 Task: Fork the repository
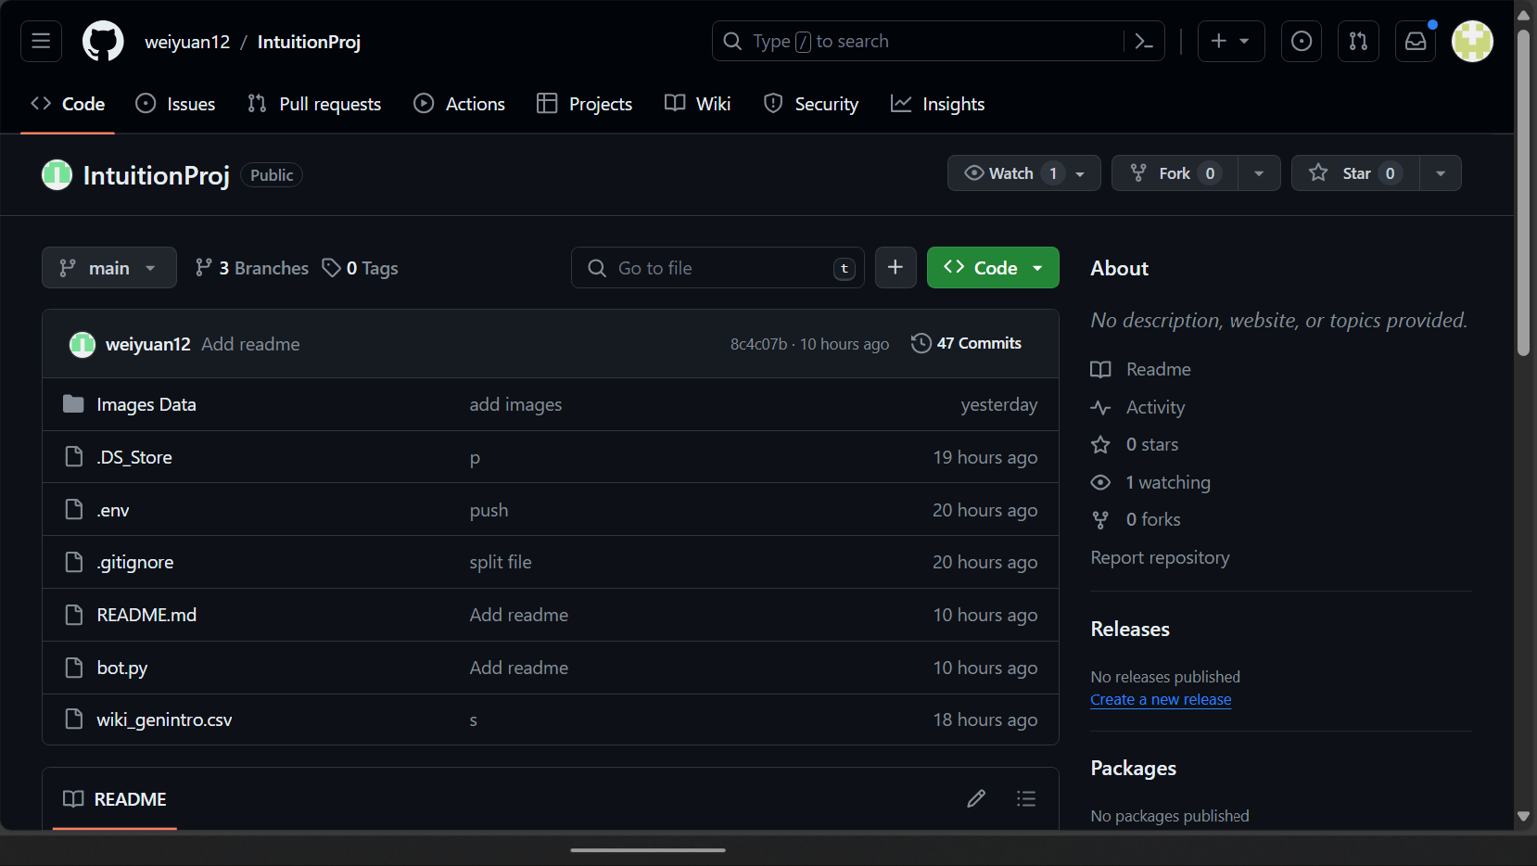[x=1175, y=173]
